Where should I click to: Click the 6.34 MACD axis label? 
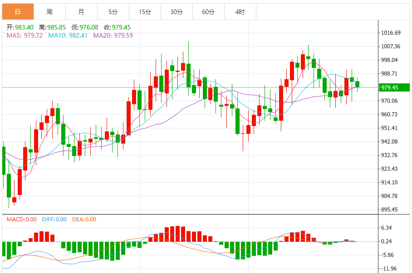(x=387, y=228)
